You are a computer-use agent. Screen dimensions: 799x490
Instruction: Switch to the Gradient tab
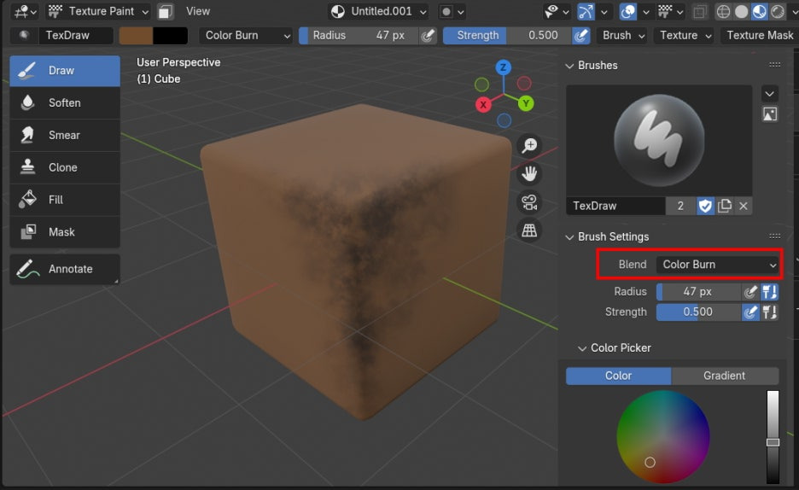725,376
